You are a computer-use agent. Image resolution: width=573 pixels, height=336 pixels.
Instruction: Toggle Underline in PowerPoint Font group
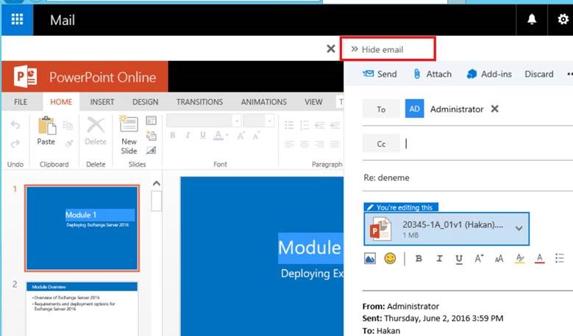tap(203, 136)
